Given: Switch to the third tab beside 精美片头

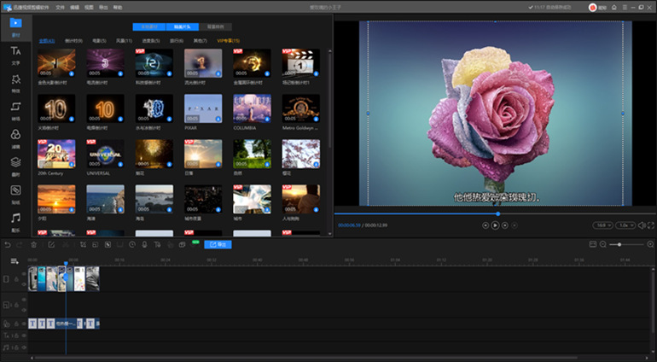Looking at the screenshot, I should coord(215,26).
